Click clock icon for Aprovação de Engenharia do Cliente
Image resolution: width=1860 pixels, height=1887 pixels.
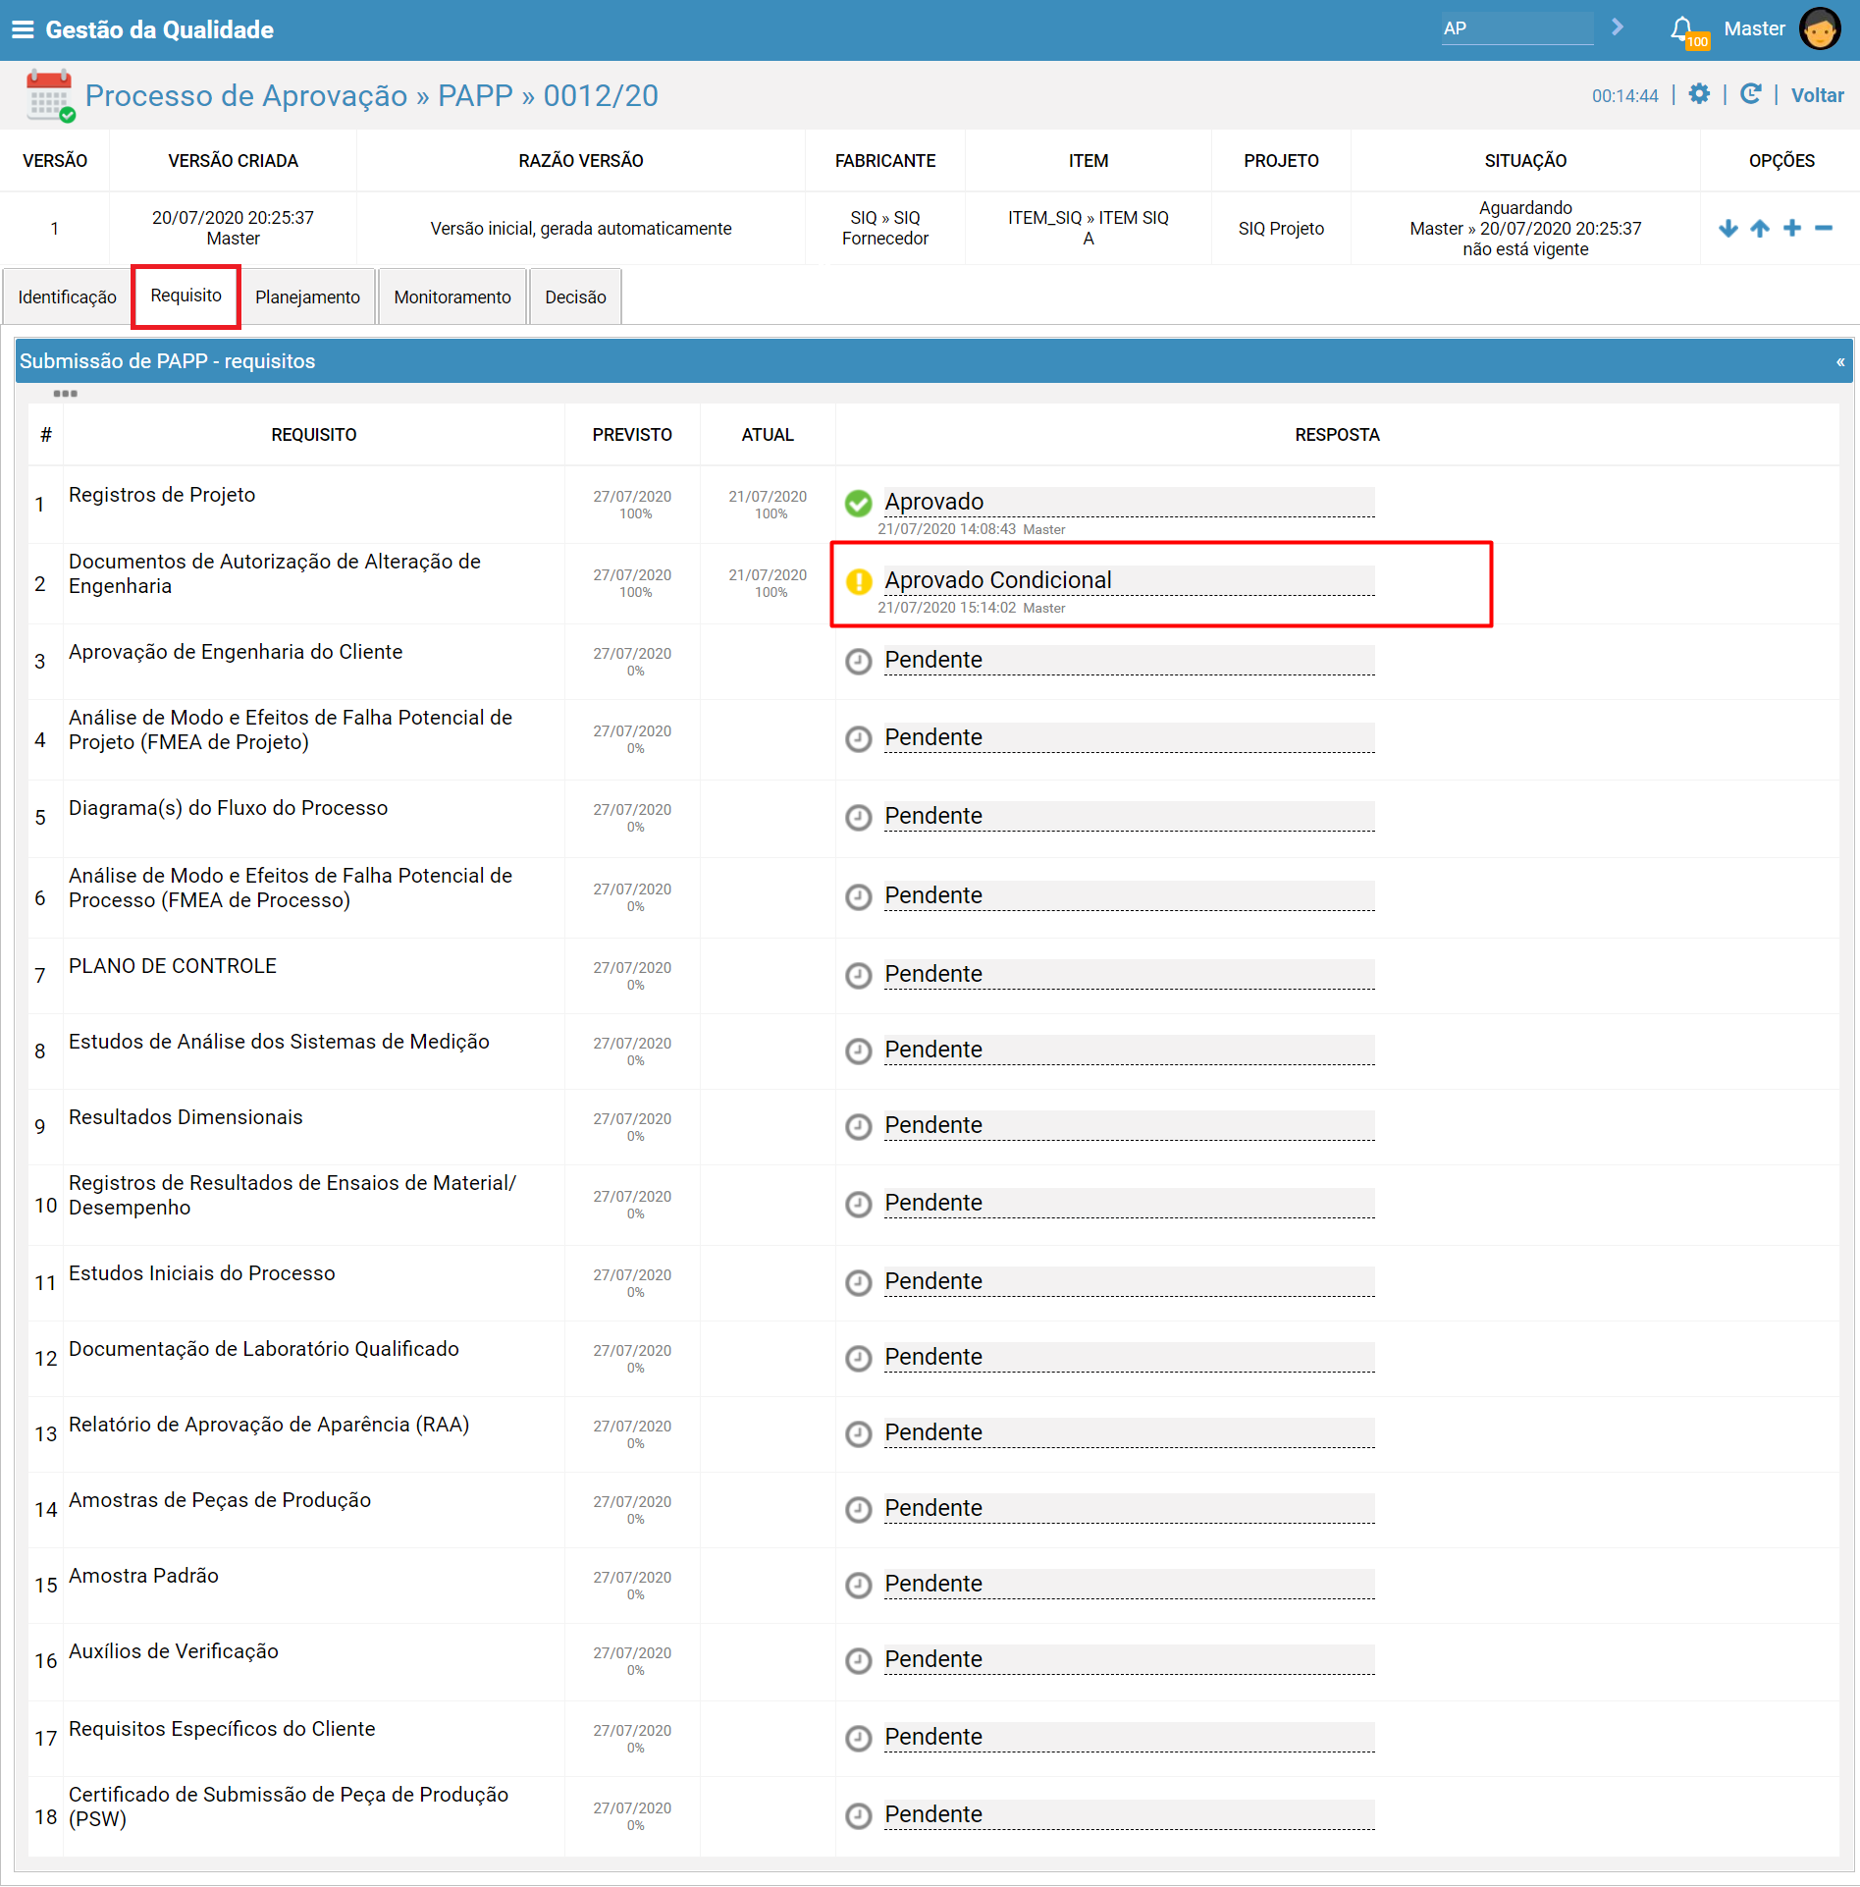(859, 662)
